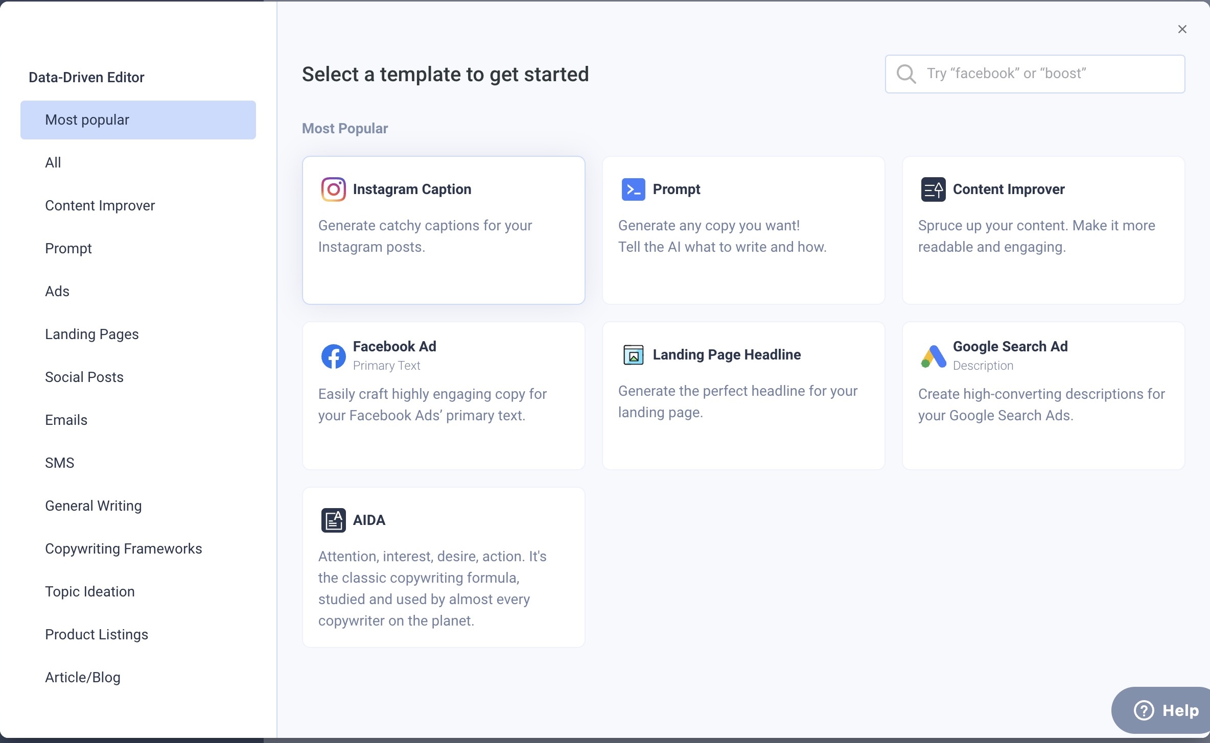This screenshot has width=1210, height=743.
Task: Select the Content Improver template icon
Action: coord(933,188)
